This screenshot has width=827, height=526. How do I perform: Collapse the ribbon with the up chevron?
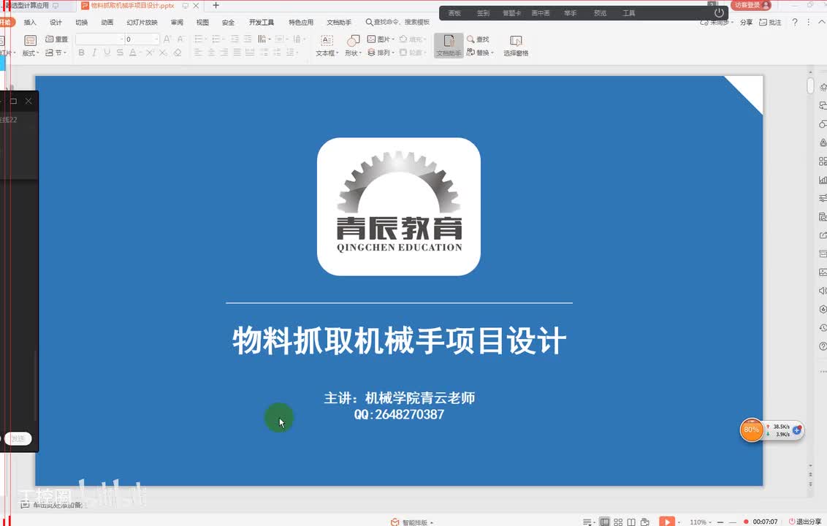[x=822, y=22]
